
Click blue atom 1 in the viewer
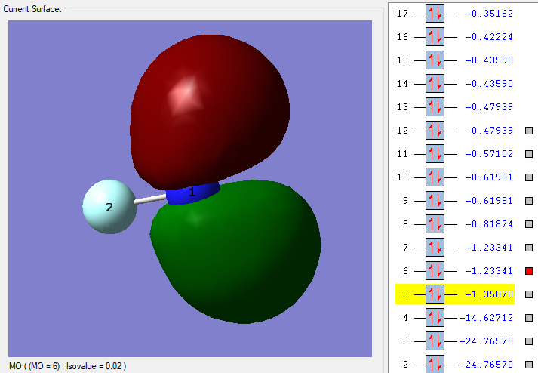tap(193, 193)
